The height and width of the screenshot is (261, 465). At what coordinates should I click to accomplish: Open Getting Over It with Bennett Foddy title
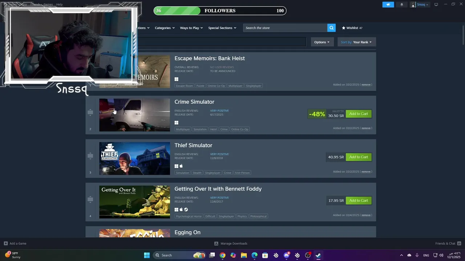(218, 189)
